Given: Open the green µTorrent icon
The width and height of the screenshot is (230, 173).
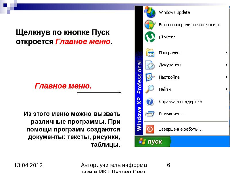Looking at the screenshot, I should pos(150,37).
